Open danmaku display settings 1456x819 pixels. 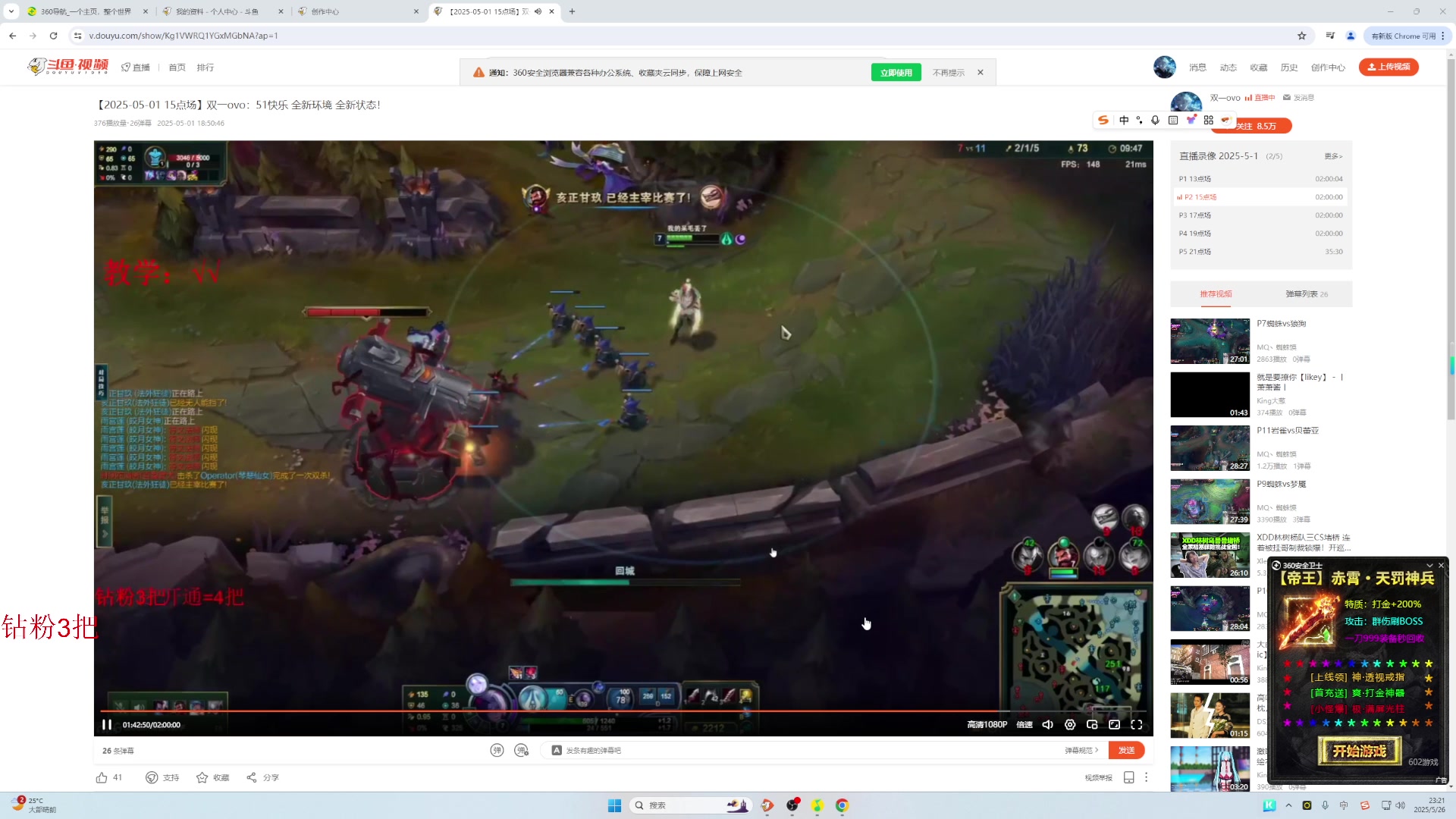pos(521,750)
